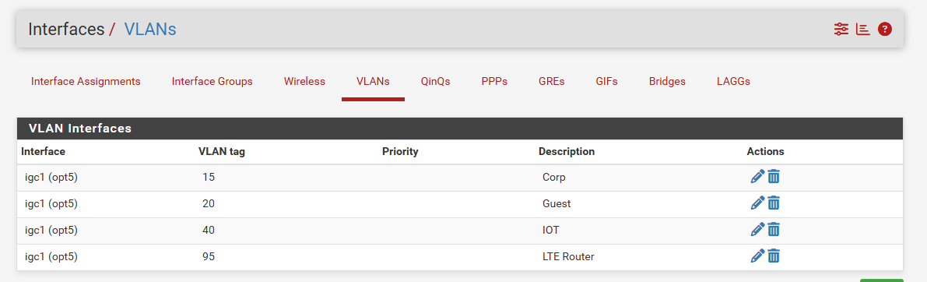
Task: Select the QinQs tab
Action: click(x=436, y=82)
